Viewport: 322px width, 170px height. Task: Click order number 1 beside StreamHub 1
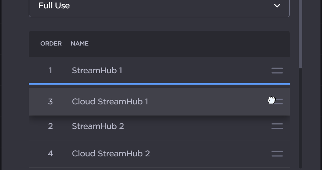pos(51,71)
